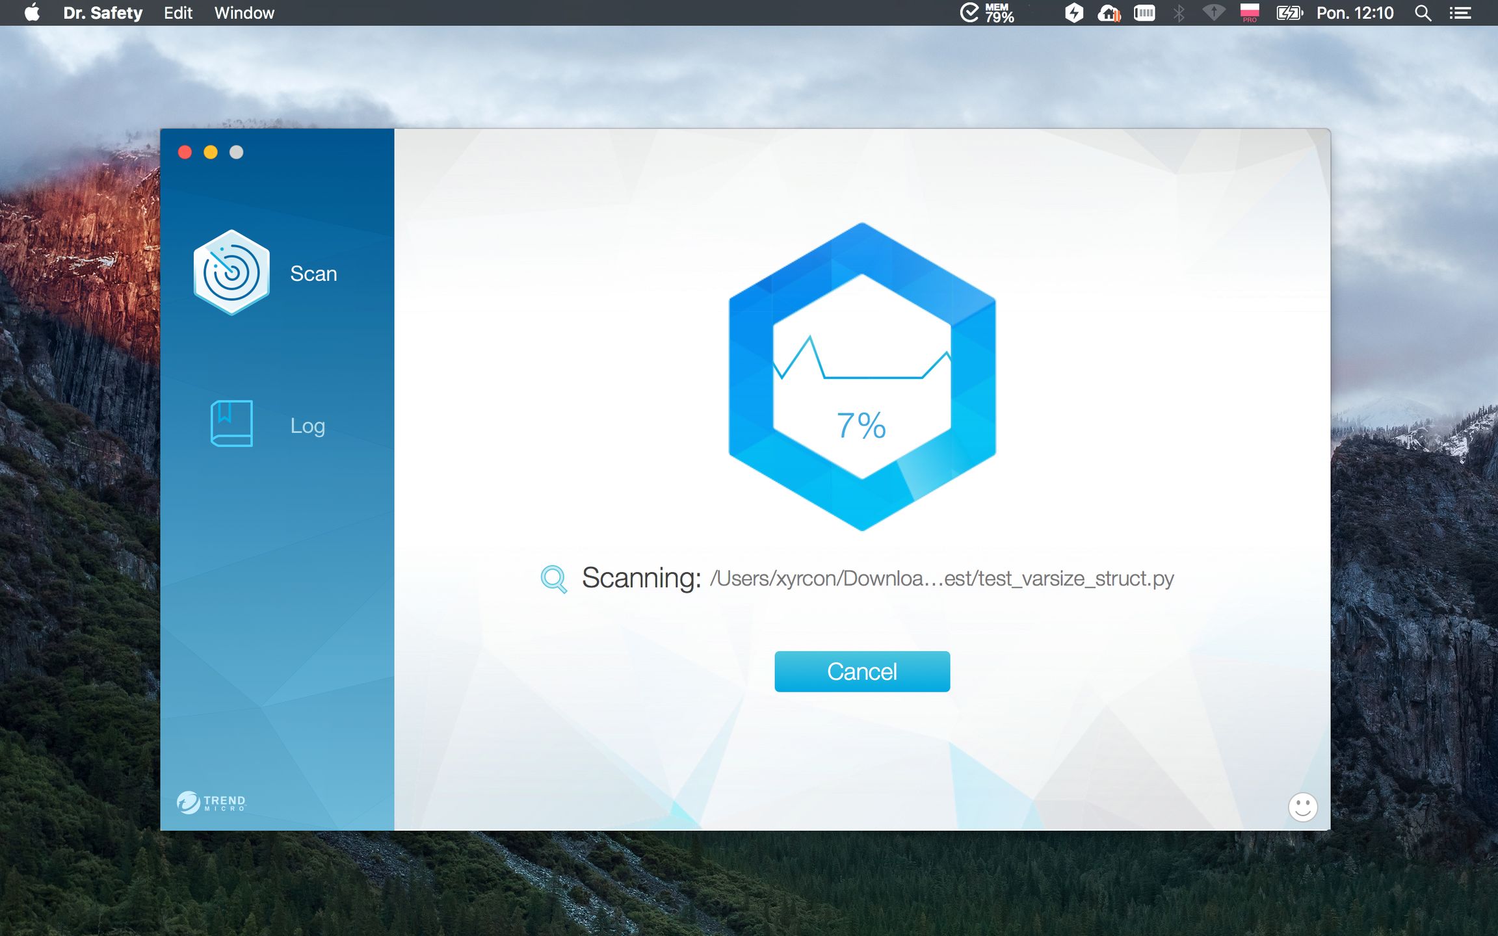Open the Apple menu
The image size is (1498, 936).
(x=32, y=13)
